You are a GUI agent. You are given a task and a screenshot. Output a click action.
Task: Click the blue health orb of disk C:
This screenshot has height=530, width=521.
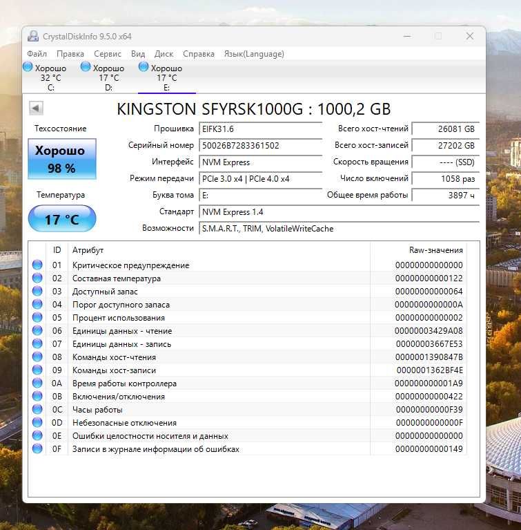28,66
